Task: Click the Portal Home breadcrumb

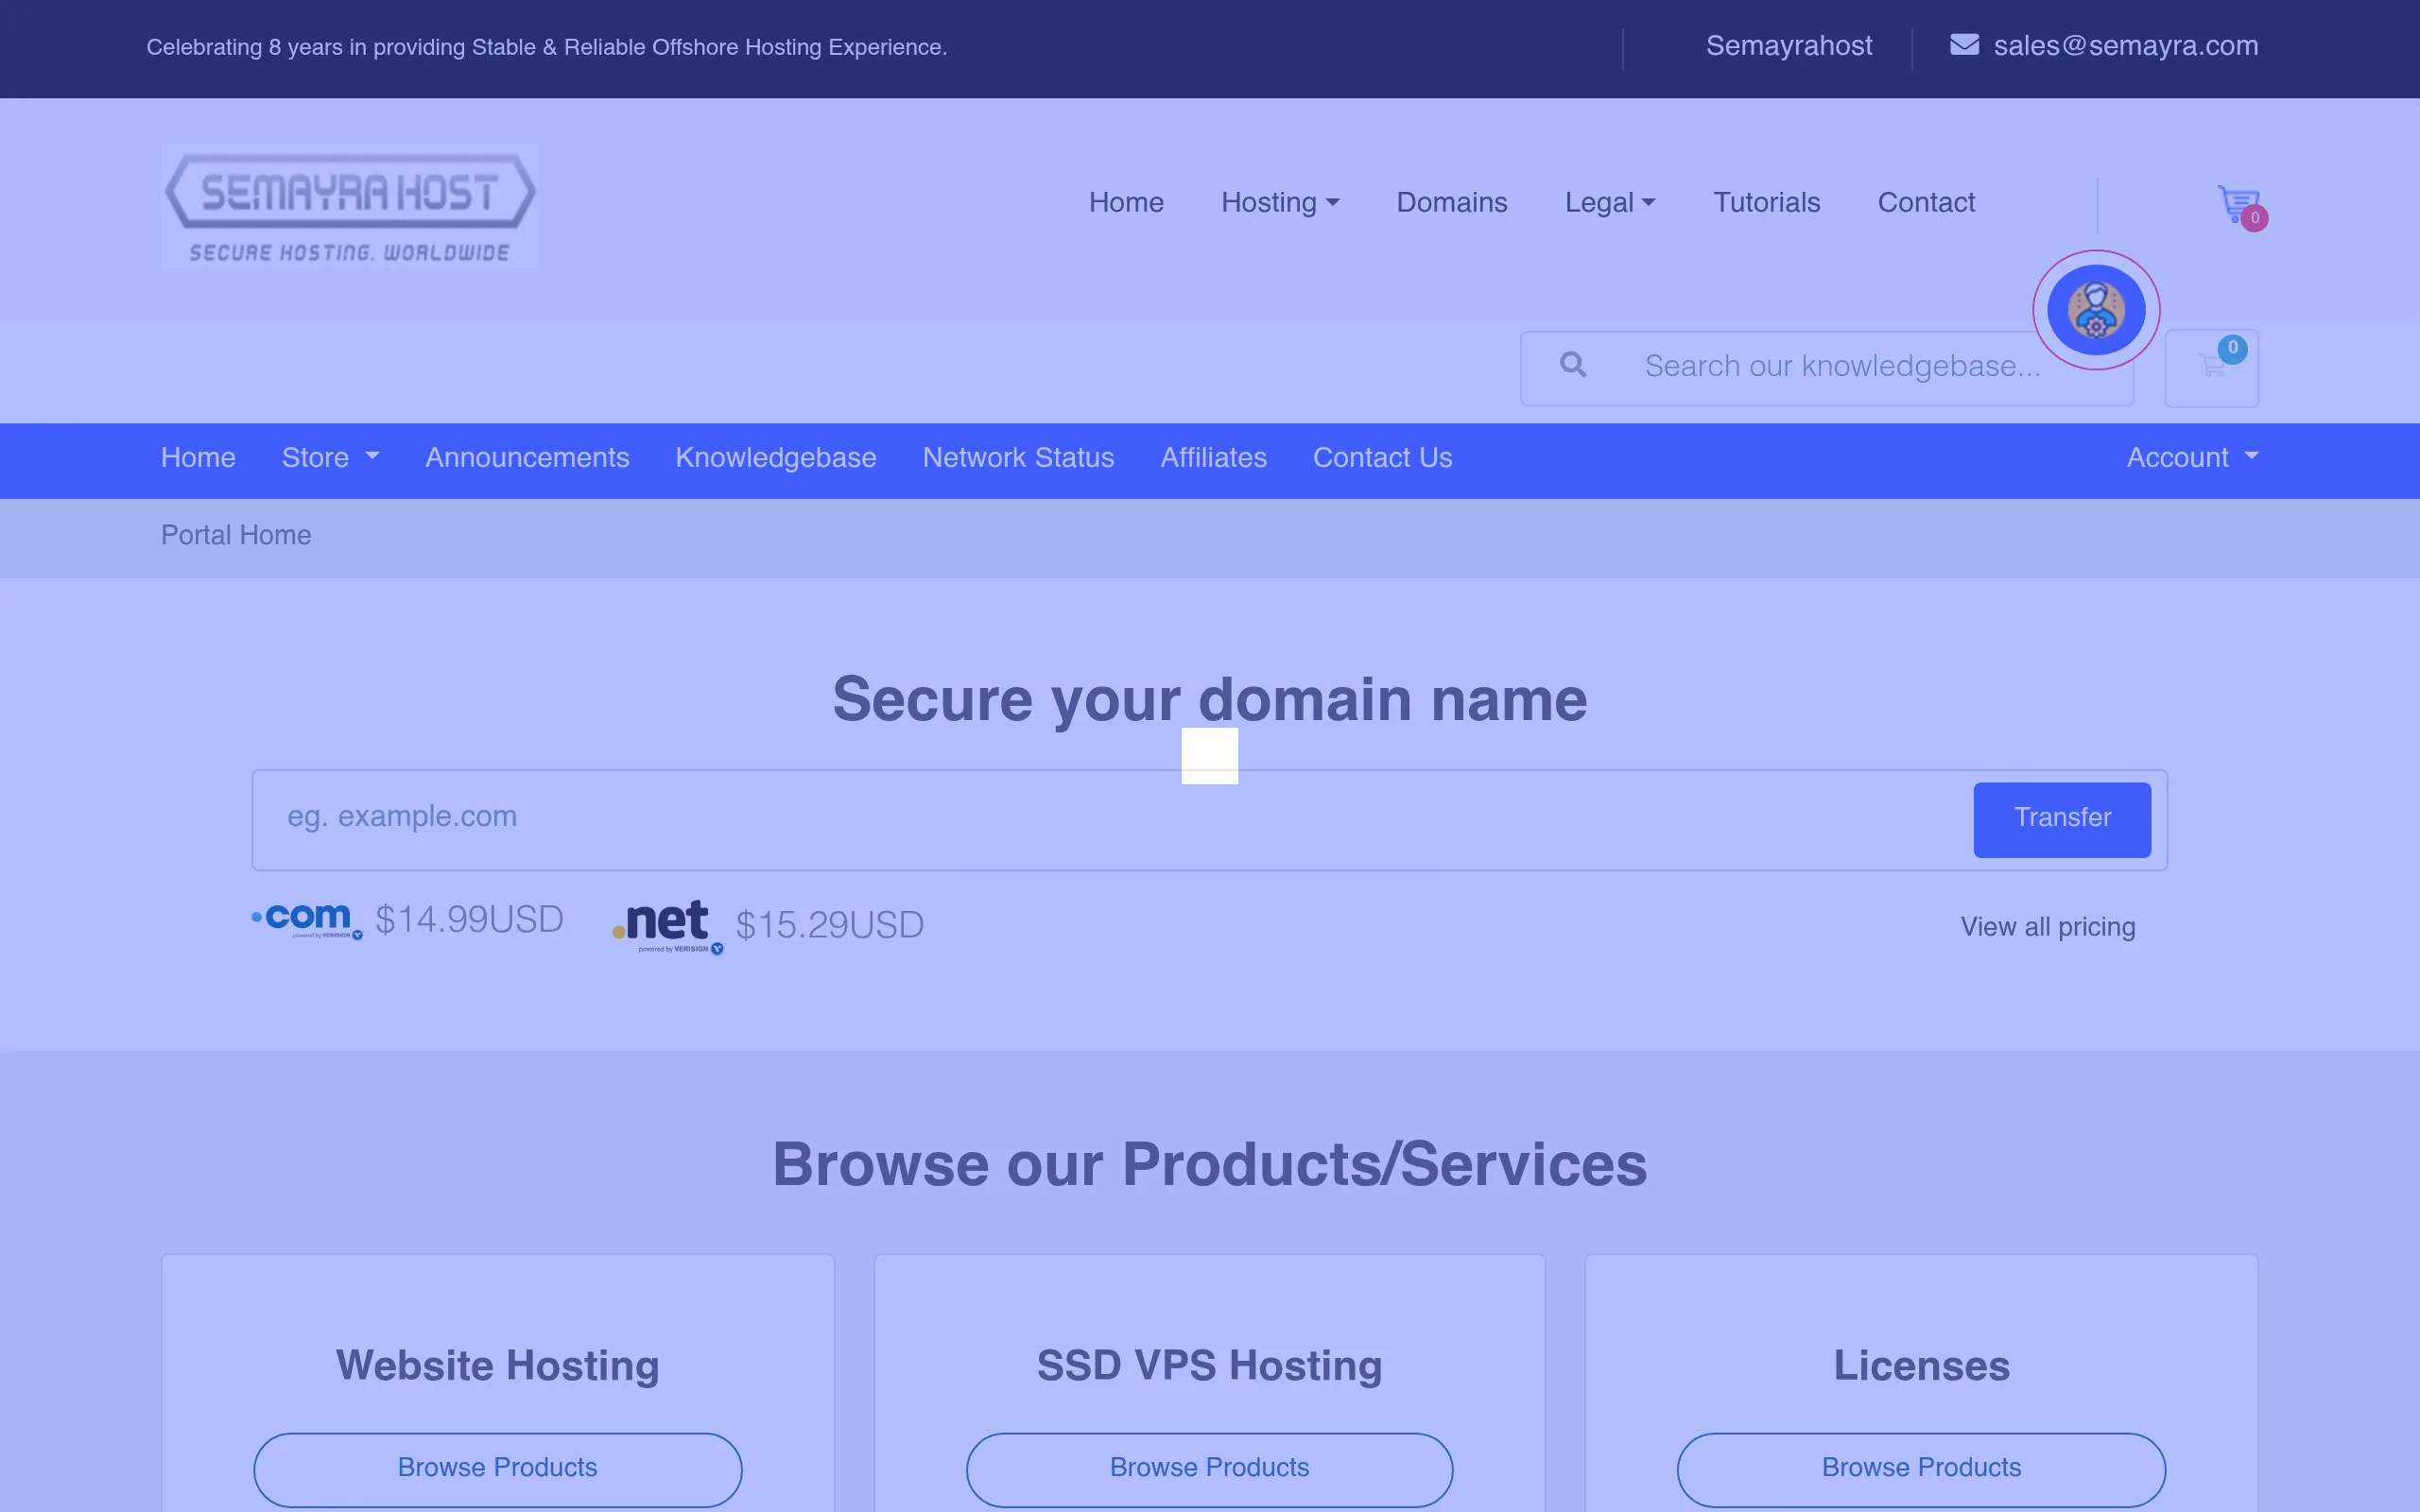Action: click(236, 536)
